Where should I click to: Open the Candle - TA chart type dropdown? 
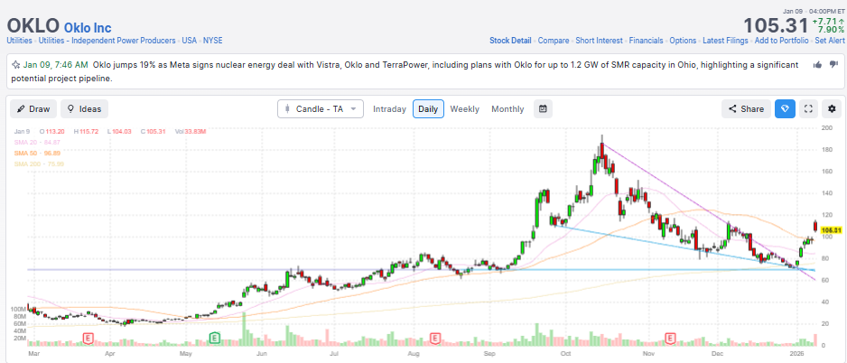[321, 108]
